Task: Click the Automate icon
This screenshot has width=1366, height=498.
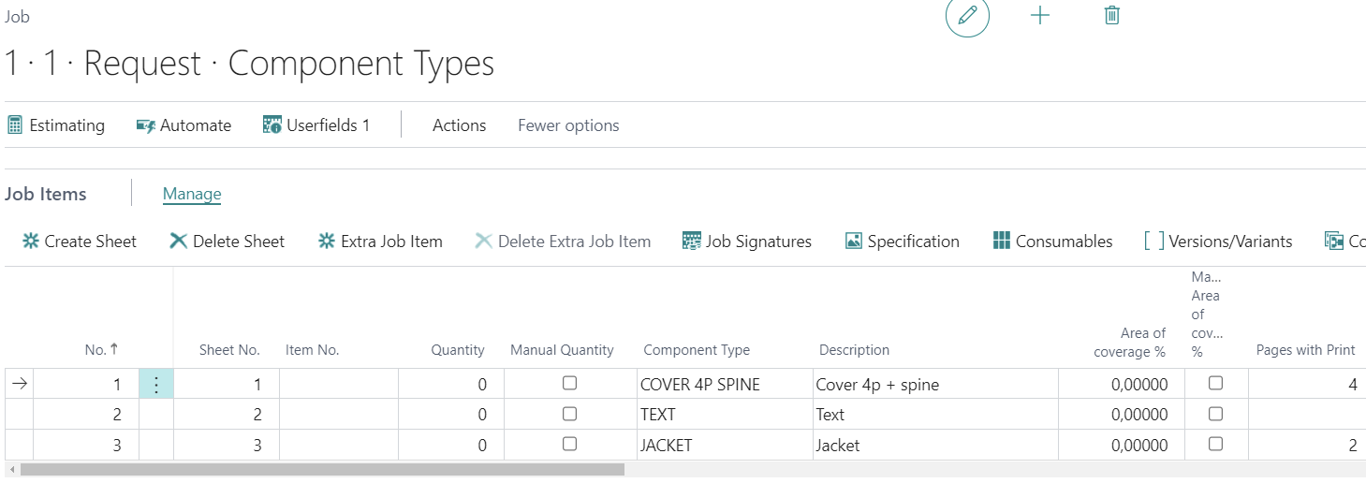Action: (x=146, y=125)
